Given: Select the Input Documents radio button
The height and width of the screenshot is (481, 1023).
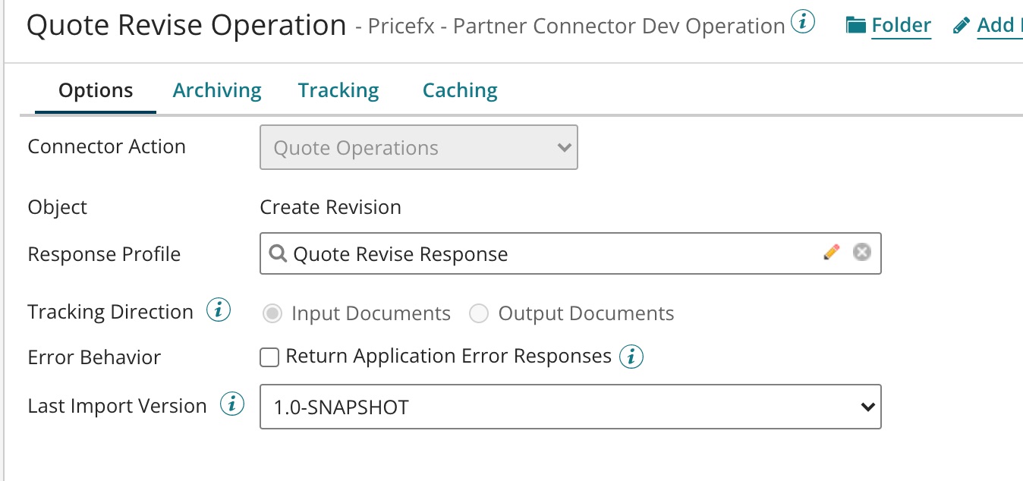Looking at the screenshot, I should (272, 313).
